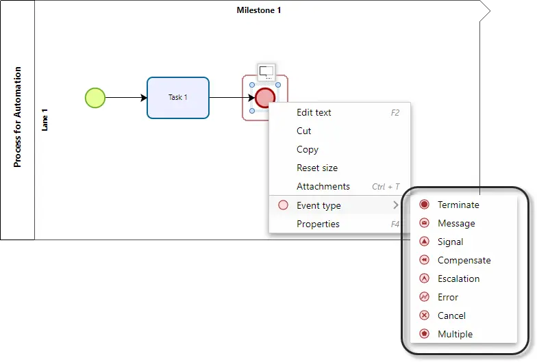Select the Task 1 activity box
This screenshot has width=537, height=362.
click(x=178, y=98)
